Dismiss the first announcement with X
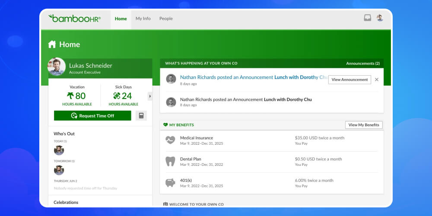This screenshot has width=432, height=216. pos(377,79)
